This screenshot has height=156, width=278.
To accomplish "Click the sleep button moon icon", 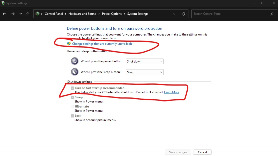I will [75, 72].
